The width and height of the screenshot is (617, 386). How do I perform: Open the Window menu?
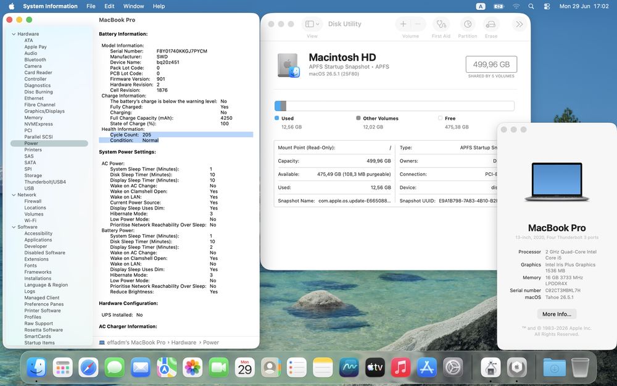tap(133, 6)
